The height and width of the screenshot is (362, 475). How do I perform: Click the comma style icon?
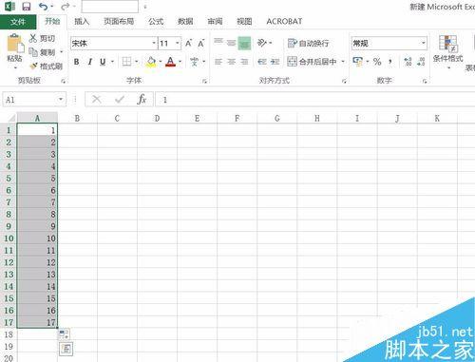(x=390, y=62)
